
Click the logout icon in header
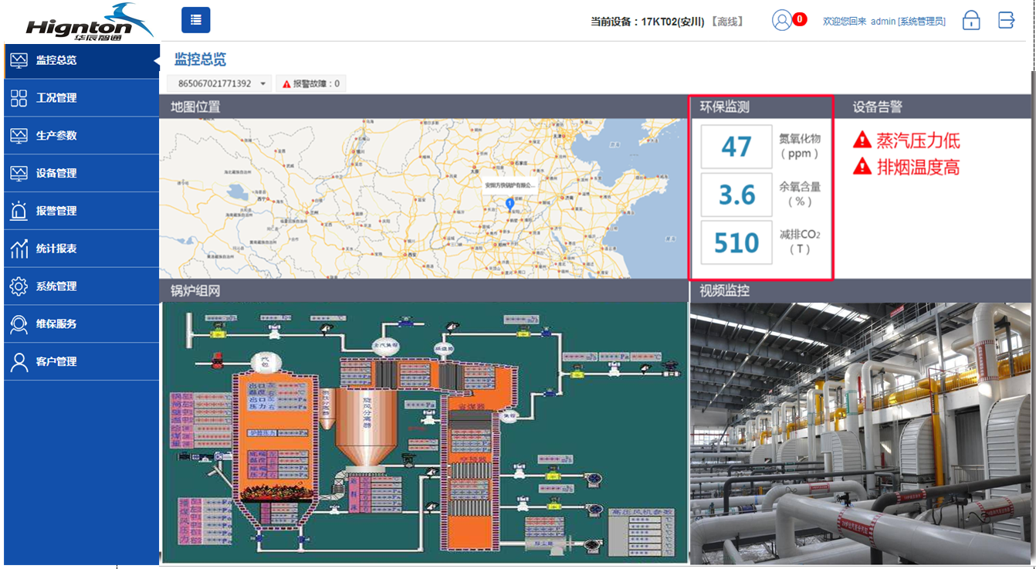(1006, 21)
